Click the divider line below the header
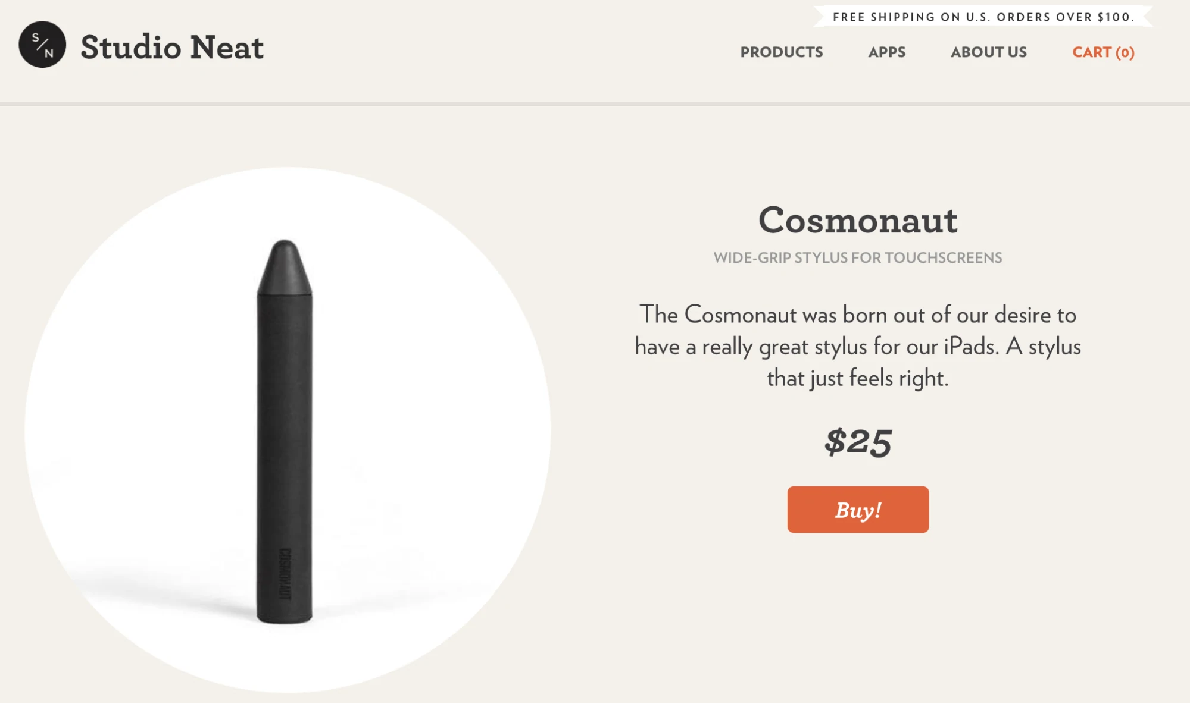 pyautogui.click(x=595, y=104)
